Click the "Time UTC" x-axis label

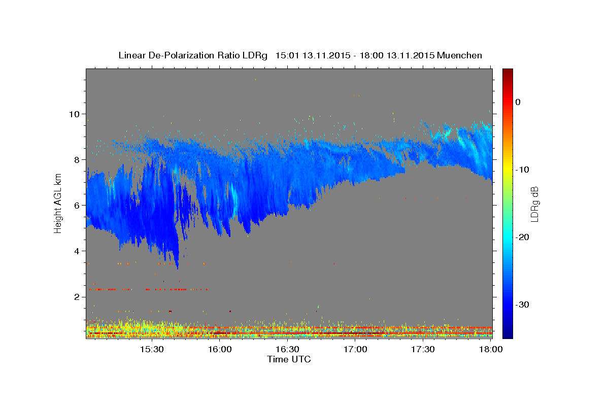[289, 359]
